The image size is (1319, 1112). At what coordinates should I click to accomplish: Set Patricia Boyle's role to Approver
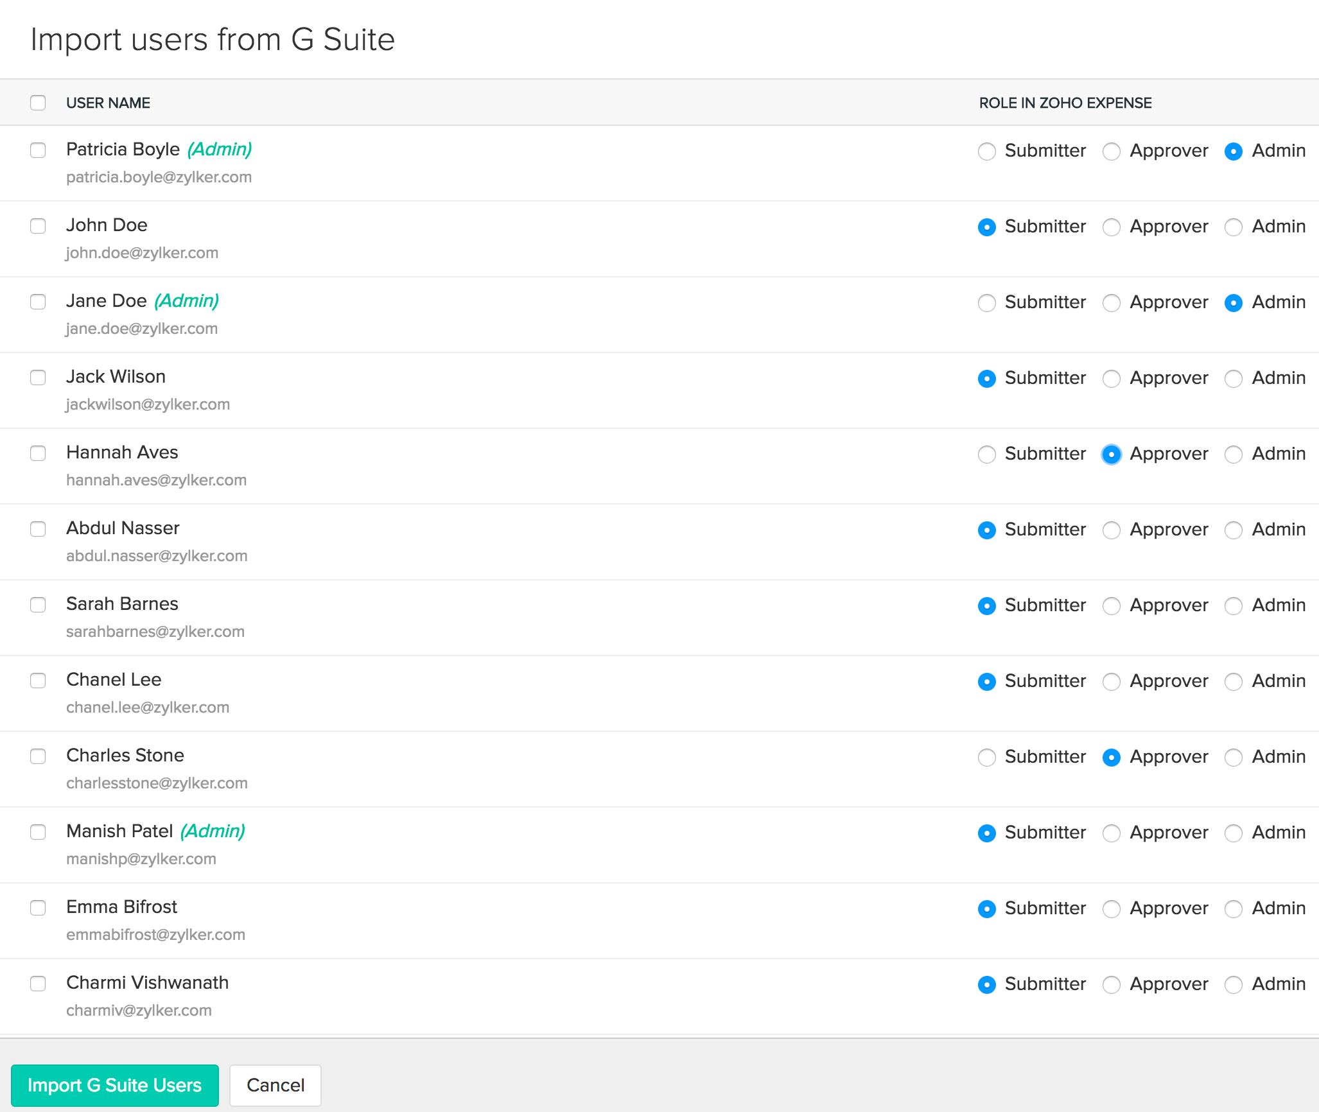pos(1112,152)
